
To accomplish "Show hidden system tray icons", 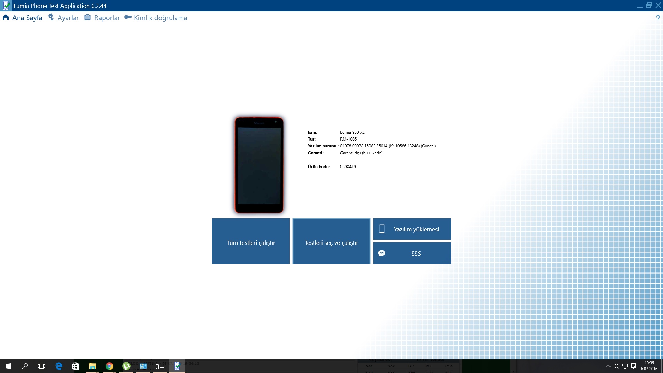I will click(x=608, y=366).
